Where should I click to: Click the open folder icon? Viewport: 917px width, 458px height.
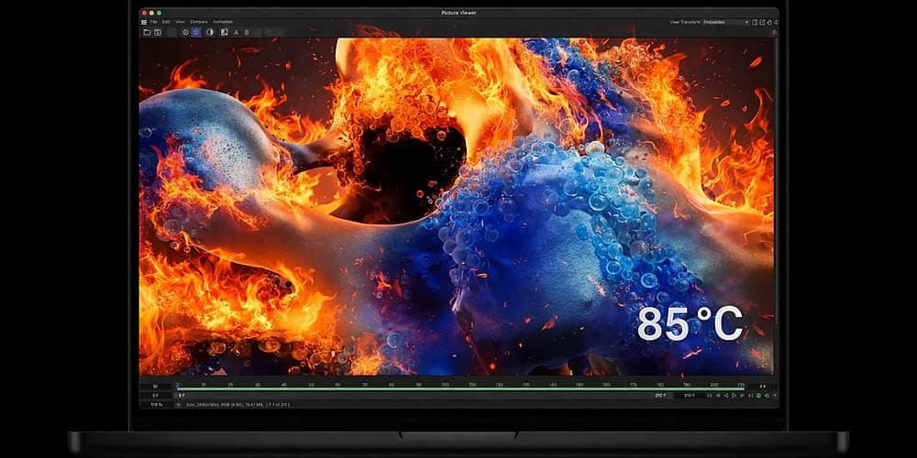(x=147, y=32)
